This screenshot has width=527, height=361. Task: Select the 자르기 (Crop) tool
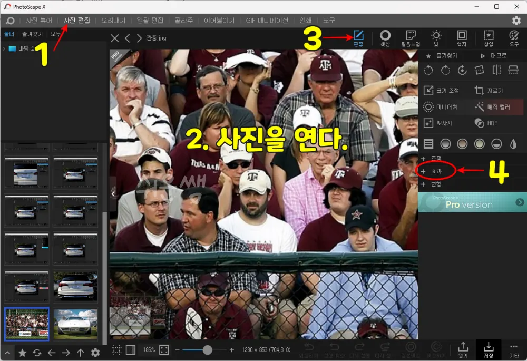pyautogui.click(x=489, y=91)
